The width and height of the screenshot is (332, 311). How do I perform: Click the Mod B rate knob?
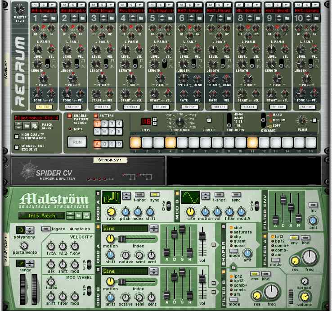[x=190, y=211]
